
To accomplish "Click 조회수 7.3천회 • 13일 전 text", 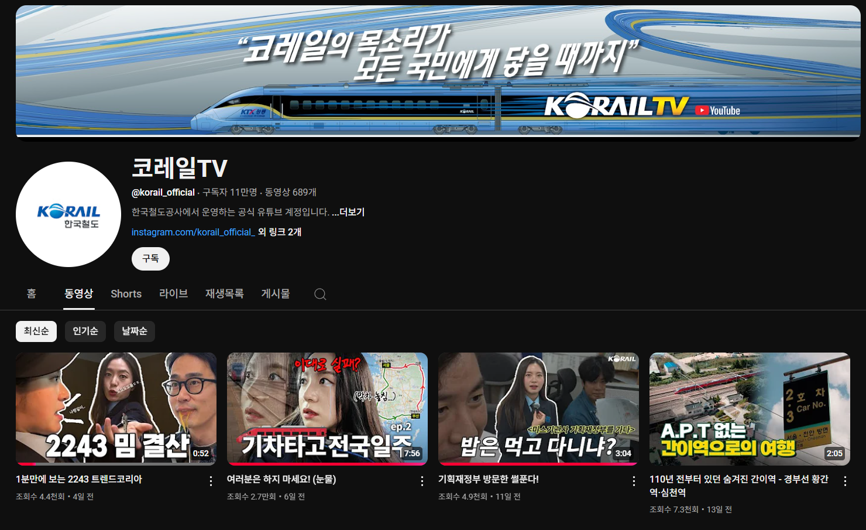I will point(690,510).
